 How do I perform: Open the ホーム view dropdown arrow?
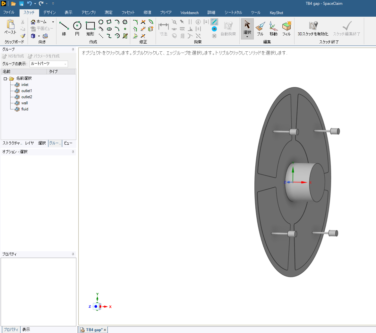tap(53, 22)
